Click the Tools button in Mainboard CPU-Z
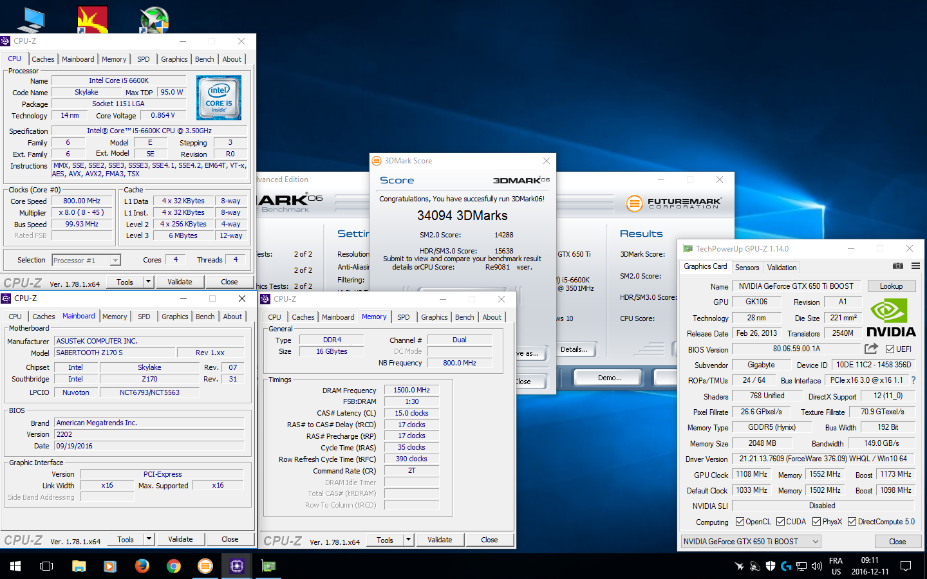This screenshot has width=927, height=579. pos(126,539)
